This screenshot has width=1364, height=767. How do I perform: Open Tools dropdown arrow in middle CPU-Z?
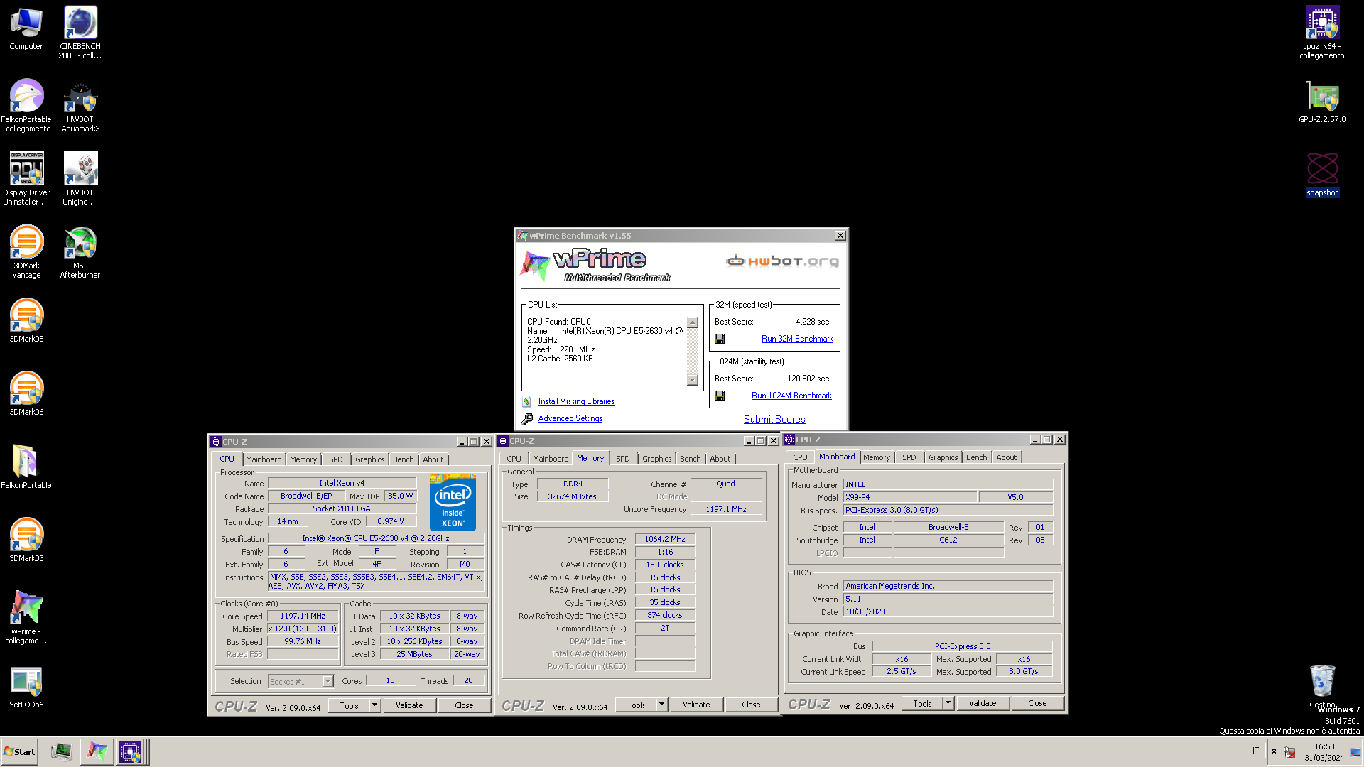pyautogui.click(x=662, y=705)
